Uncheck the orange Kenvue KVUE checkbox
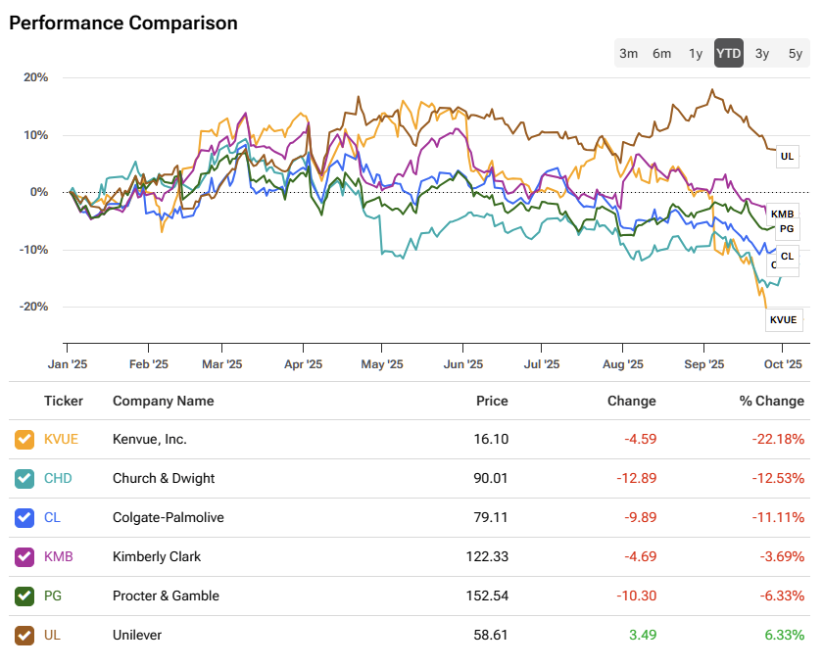The height and width of the screenshot is (667, 823). pos(24,440)
